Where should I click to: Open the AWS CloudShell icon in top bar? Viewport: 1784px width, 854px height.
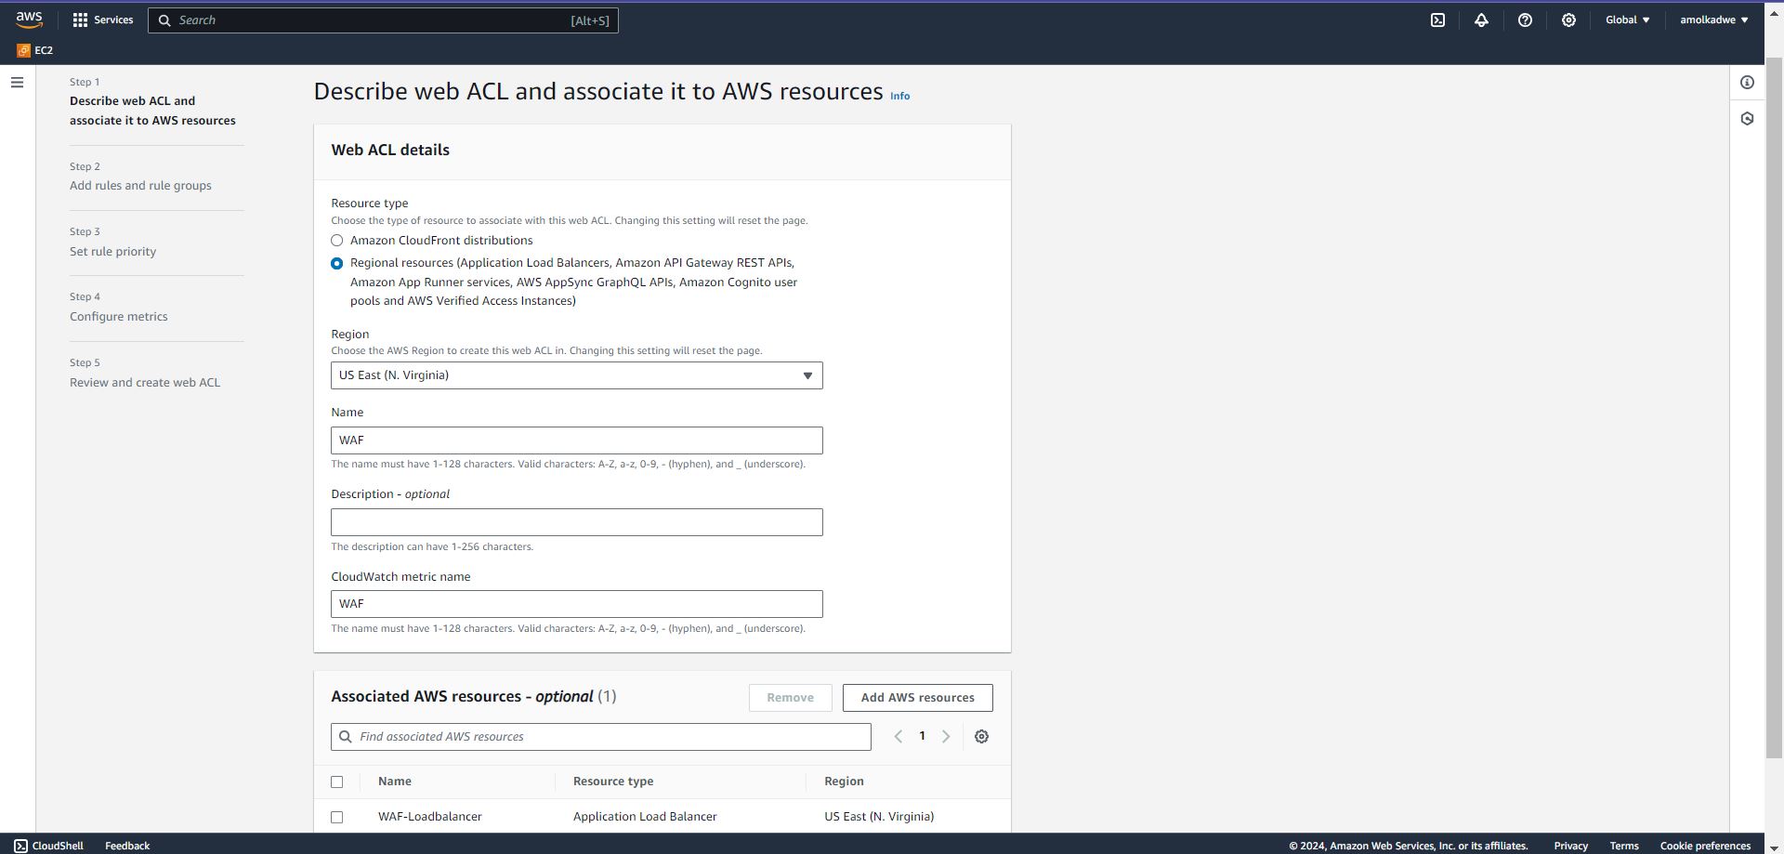(1437, 20)
